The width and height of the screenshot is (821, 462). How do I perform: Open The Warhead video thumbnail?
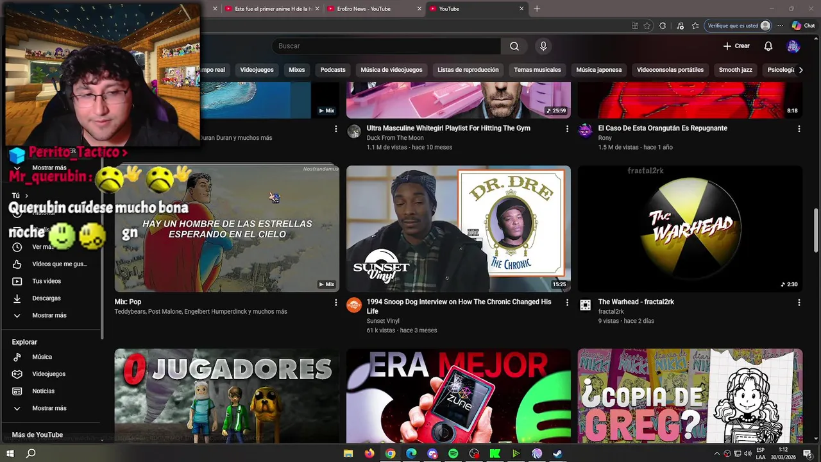pos(690,229)
